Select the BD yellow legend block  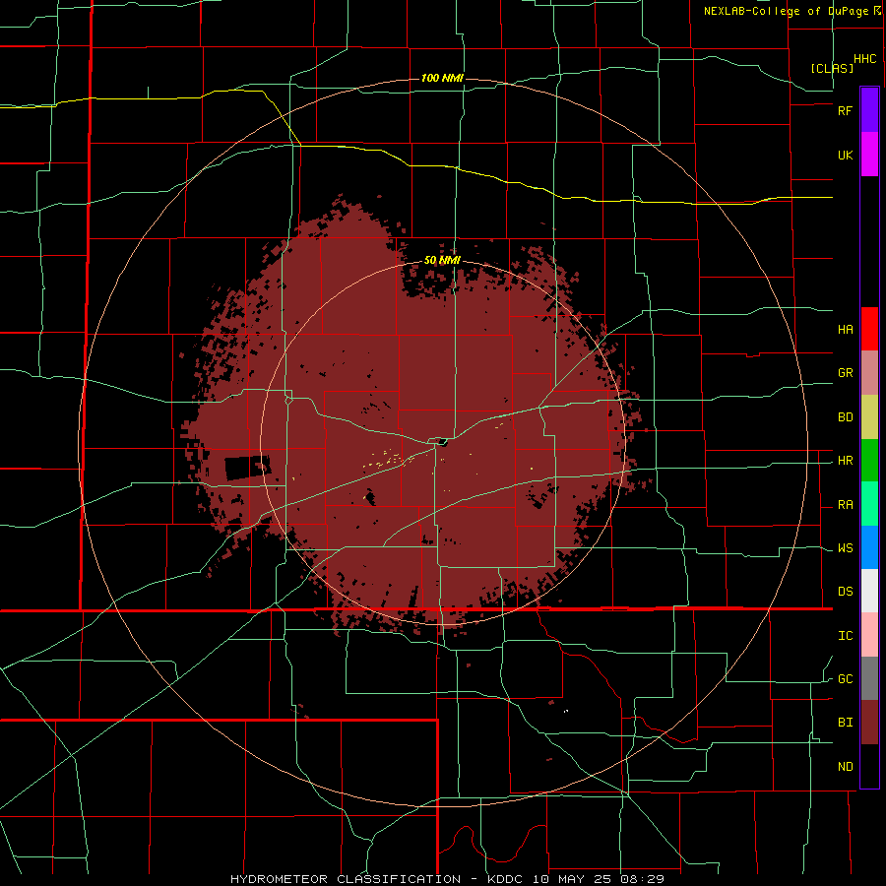[x=869, y=417]
